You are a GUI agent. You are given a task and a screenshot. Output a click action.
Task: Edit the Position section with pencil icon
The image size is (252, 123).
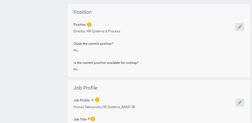pyautogui.click(x=240, y=27)
